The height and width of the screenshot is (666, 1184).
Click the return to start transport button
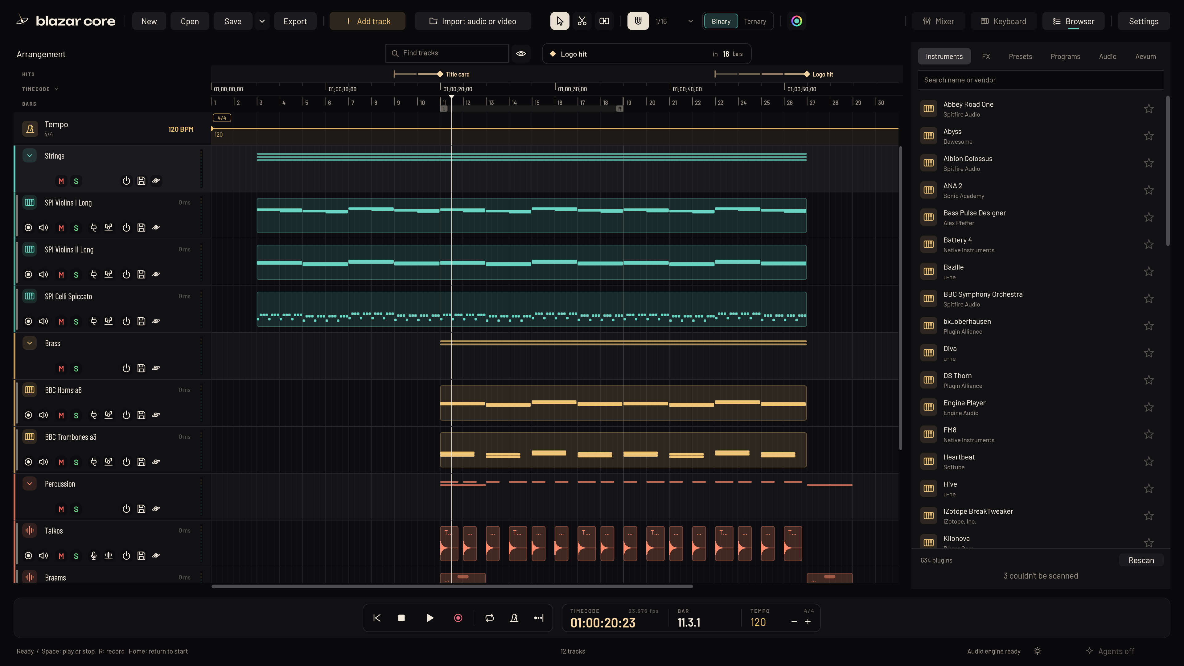coord(377,618)
